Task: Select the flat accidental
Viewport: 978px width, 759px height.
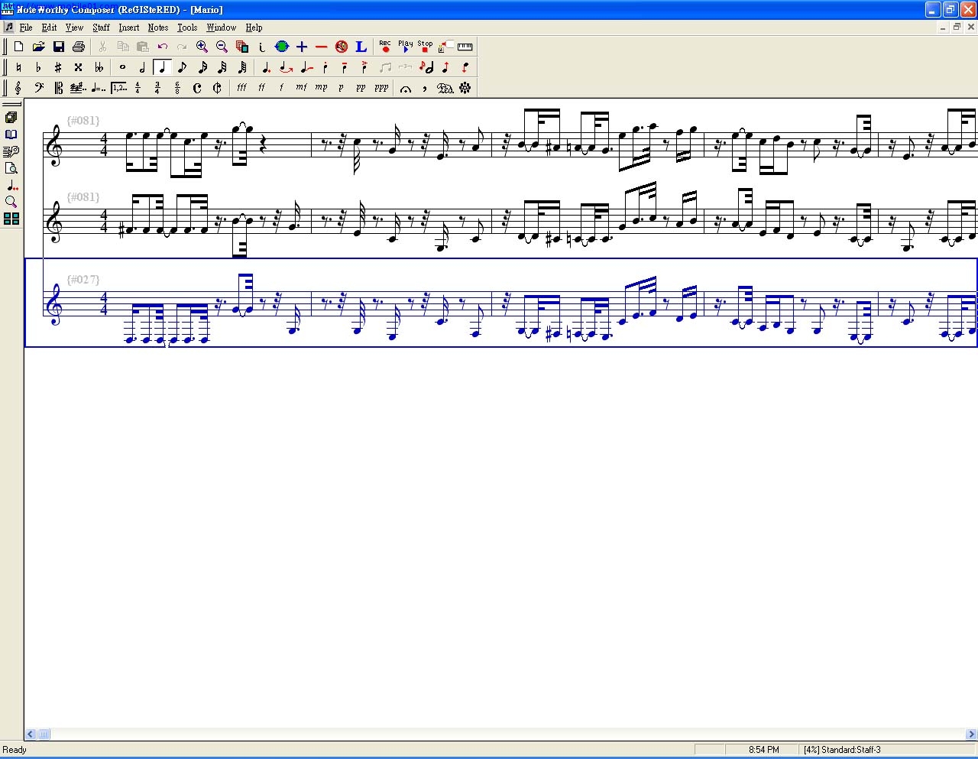Action: [x=38, y=67]
